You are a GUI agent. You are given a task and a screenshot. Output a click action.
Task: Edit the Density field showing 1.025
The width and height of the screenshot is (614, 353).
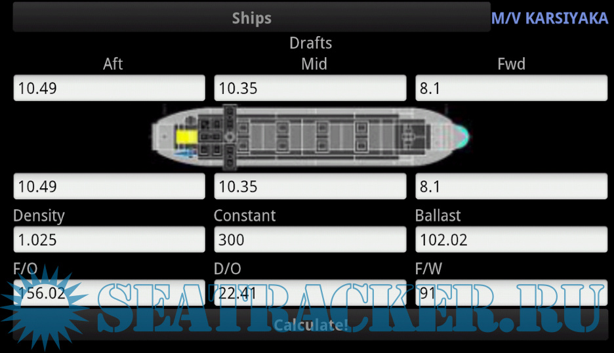click(x=109, y=239)
